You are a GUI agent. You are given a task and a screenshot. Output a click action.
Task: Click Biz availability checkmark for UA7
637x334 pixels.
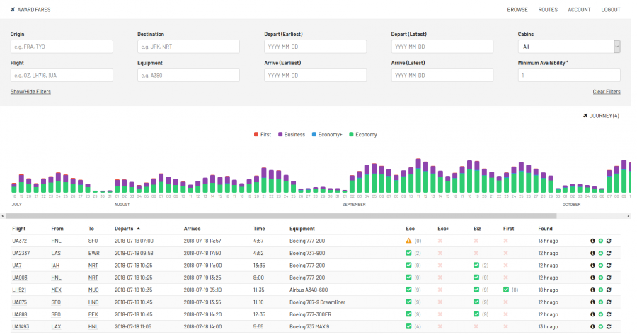477,265
